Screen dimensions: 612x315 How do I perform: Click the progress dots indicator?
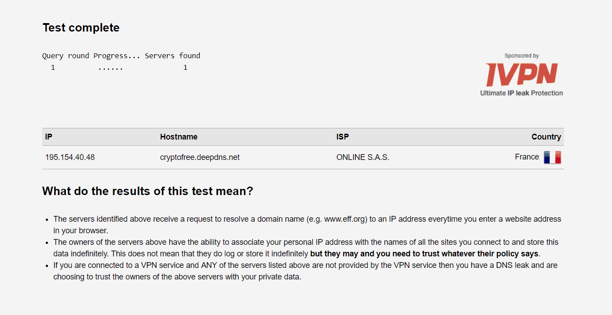111,68
